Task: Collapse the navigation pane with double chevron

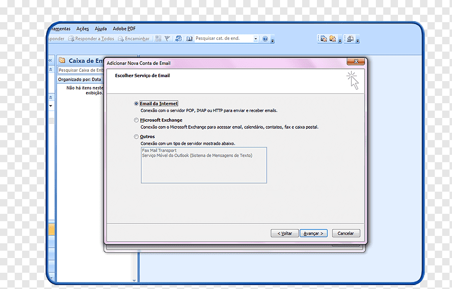Action: (50, 60)
